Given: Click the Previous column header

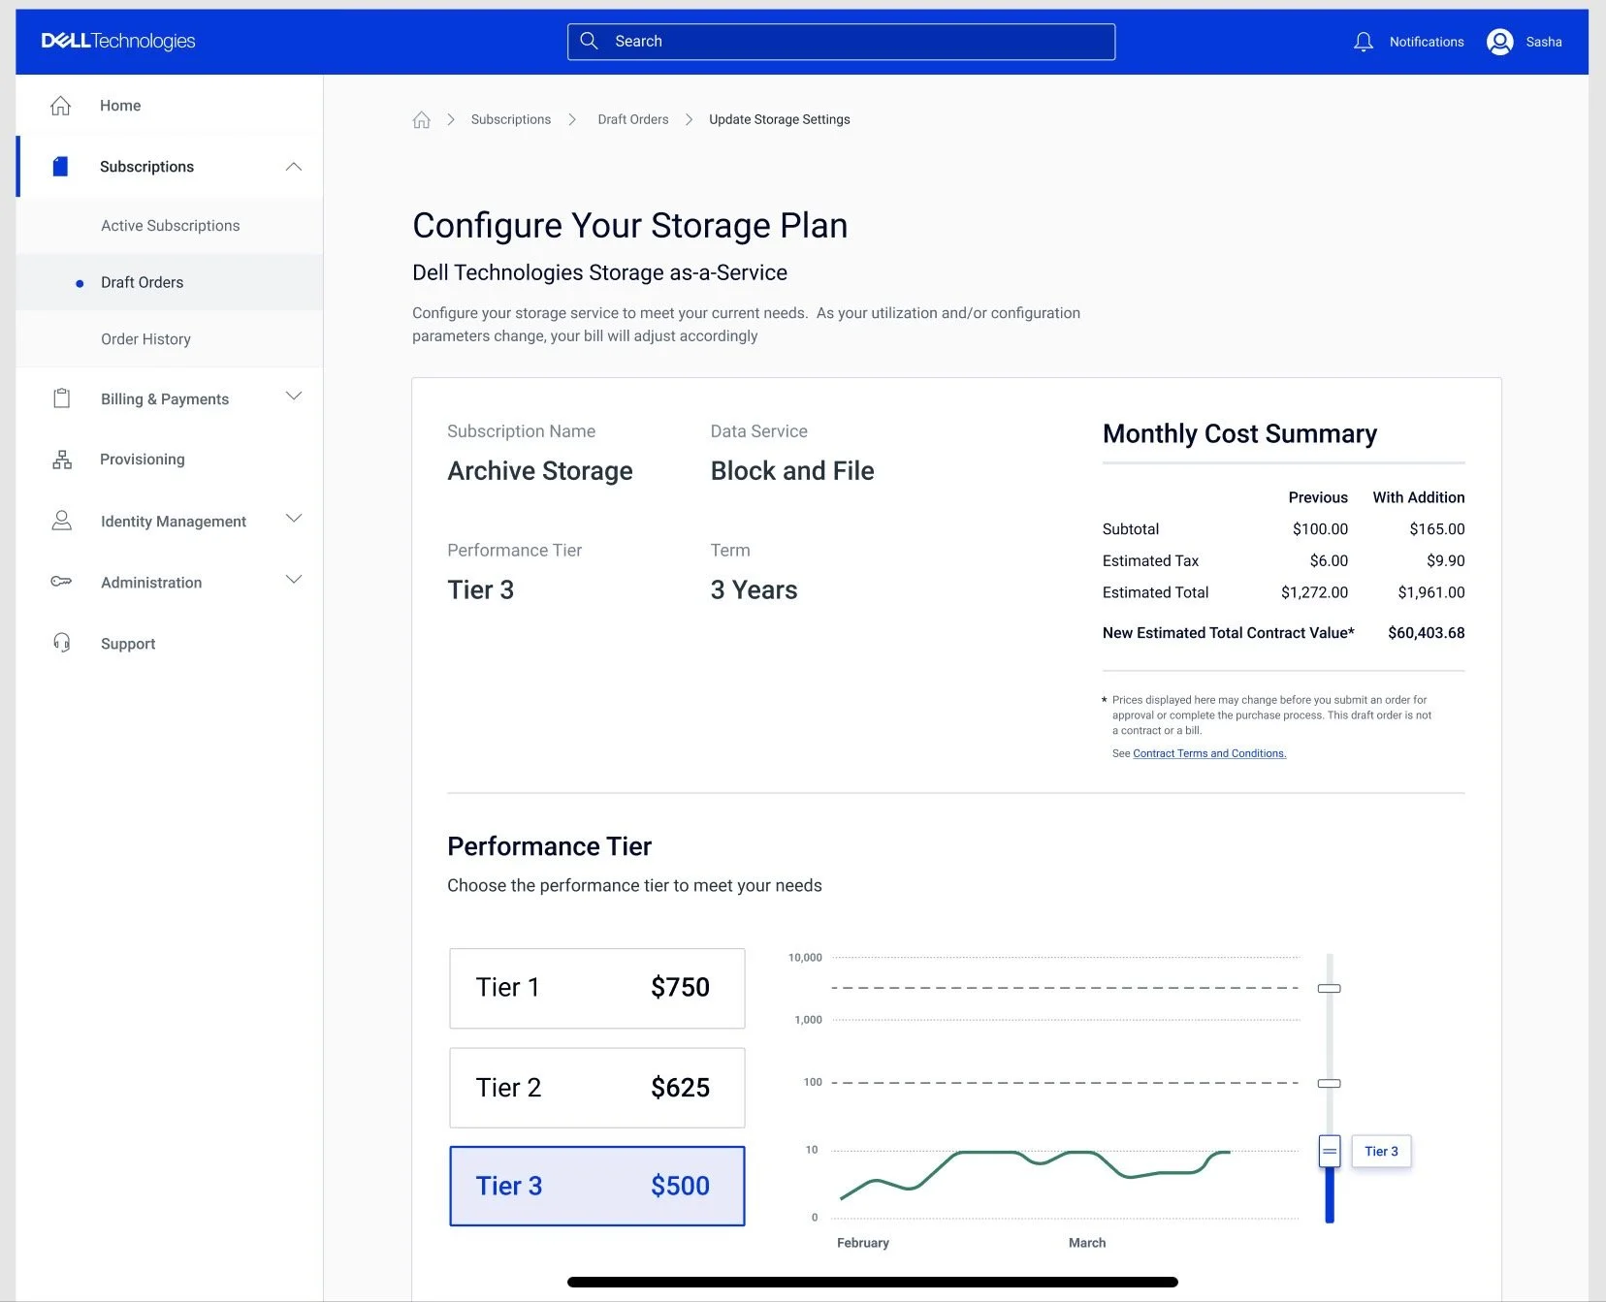Looking at the screenshot, I should [x=1317, y=497].
